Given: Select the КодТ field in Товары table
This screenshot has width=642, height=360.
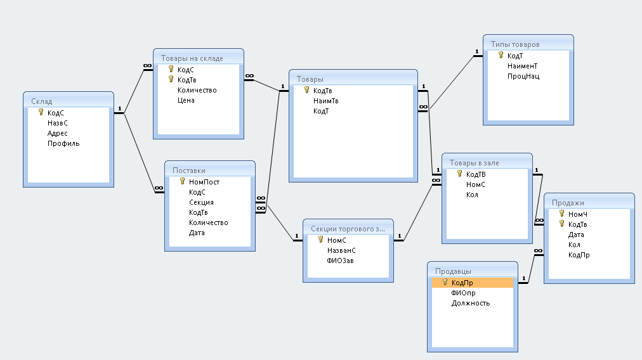Looking at the screenshot, I should coord(321,111).
